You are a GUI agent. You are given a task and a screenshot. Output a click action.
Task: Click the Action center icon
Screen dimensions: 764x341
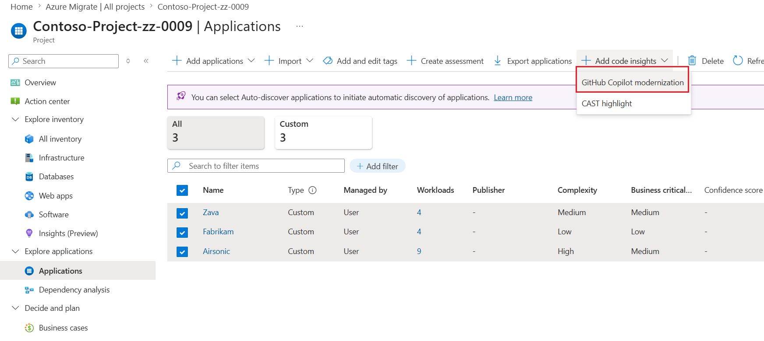pyautogui.click(x=15, y=101)
